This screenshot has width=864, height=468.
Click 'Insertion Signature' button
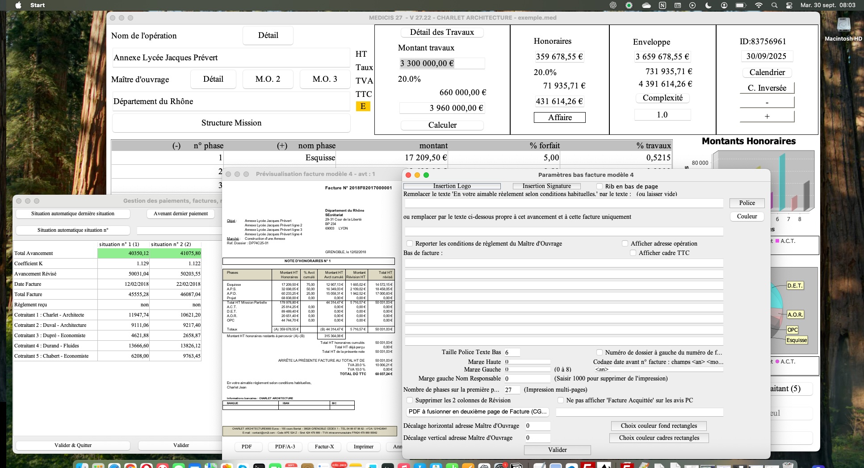(x=546, y=186)
